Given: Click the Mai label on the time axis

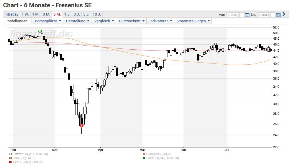Looking at the screenshot, I should point(142,150).
